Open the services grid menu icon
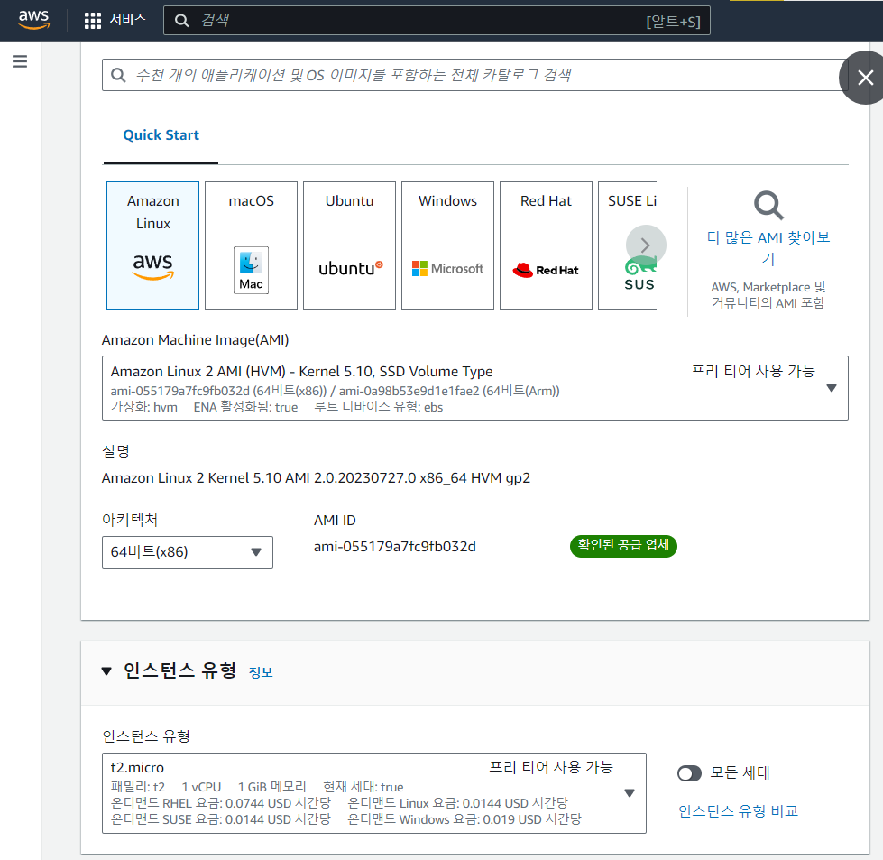The height and width of the screenshot is (860, 883). coord(92,21)
